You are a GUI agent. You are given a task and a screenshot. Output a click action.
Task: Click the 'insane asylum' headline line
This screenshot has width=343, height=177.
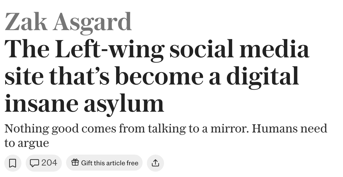pos(84,103)
